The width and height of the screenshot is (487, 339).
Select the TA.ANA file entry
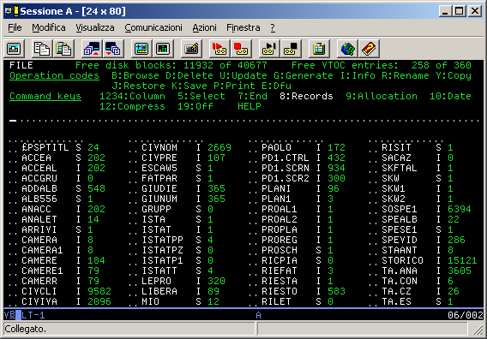pyautogui.click(x=400, y=271)
